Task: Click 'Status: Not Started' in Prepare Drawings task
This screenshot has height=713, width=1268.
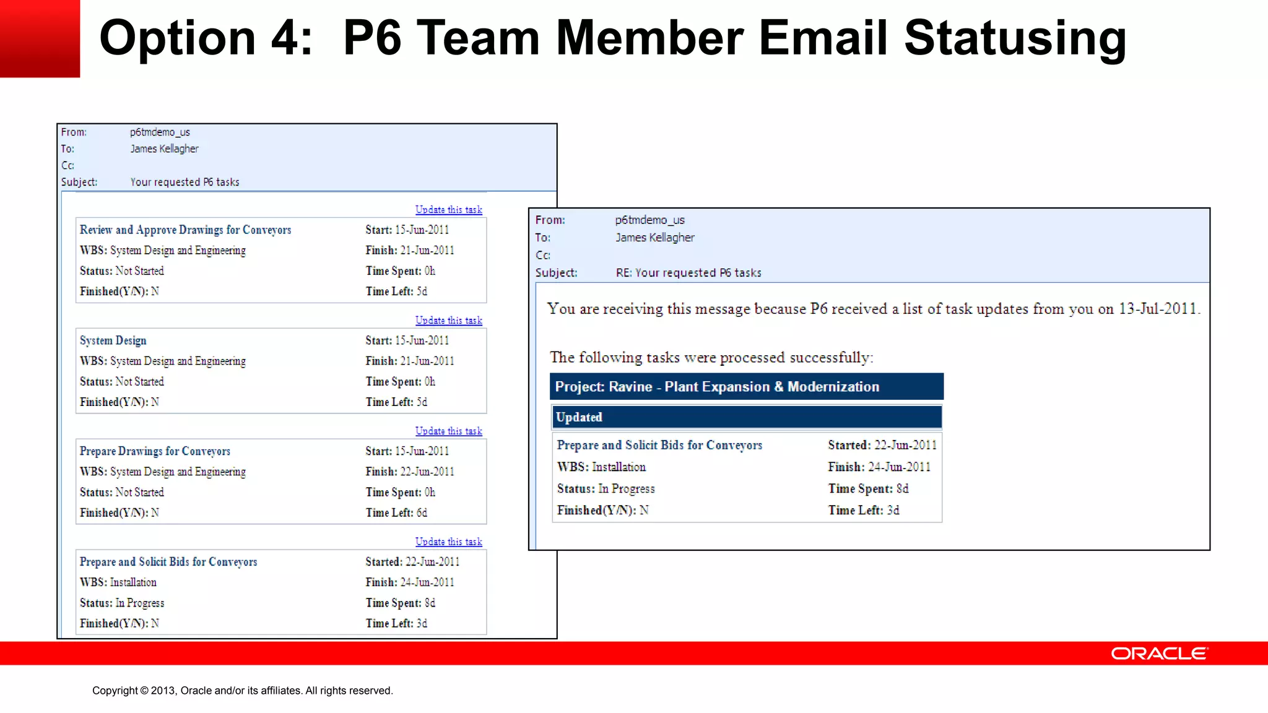Action: click(122, 493)
